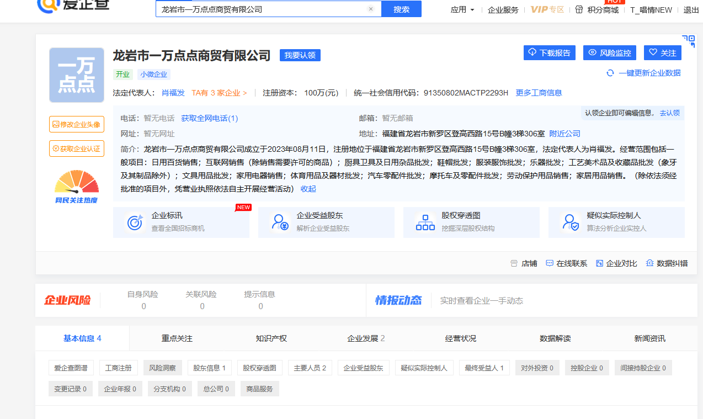Toggle 关注 to follow this company
The width and height of the screenshot is (703, 419).
coord(662,52)
